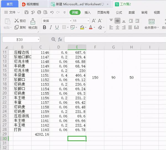Toggle vertical middle alignment
Viewport: 166px width, 150px height.
click(x=117, y=21)
